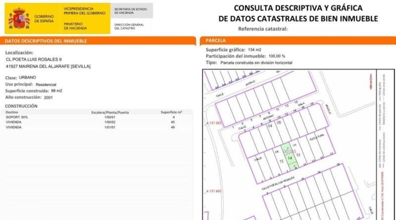The image size is (396, 220).
Task: Click 'VIVIENDA' in the 1/00/02 row
Action: tap(14, 122)
